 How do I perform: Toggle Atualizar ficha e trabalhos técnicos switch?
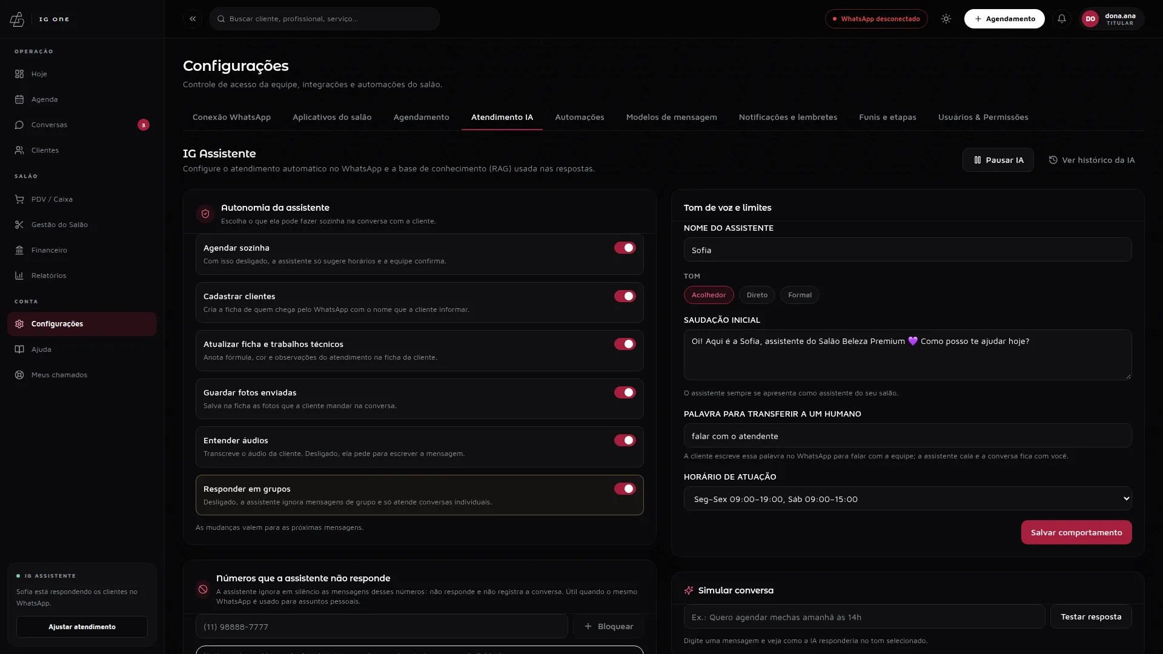[x=625, y=344]
